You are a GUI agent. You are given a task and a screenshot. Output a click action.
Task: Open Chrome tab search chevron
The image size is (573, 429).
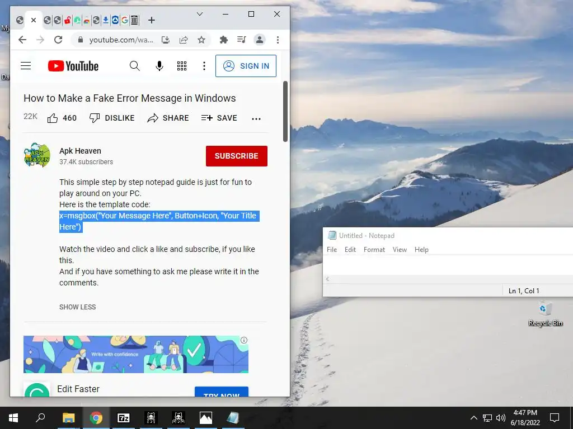click(200, 14)
